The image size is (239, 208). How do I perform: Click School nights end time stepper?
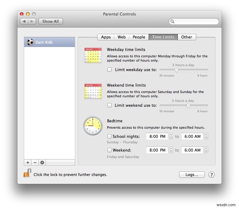click(206, 136)
